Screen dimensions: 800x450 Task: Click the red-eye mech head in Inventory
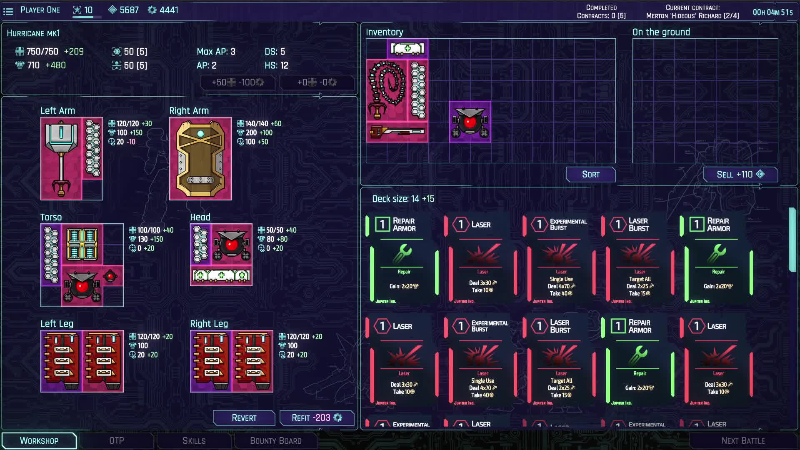[470, 122]
